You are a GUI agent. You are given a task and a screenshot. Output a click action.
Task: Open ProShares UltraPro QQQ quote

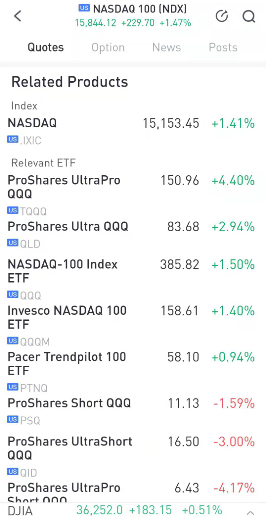pos(133,195)
